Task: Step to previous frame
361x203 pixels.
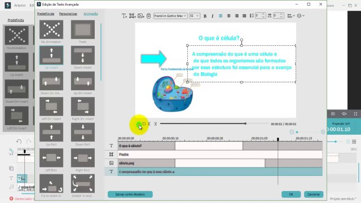Action: point(149,124)
